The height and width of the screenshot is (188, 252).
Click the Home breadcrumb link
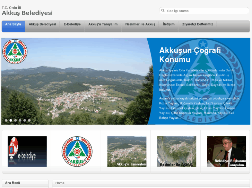[60, 183]
